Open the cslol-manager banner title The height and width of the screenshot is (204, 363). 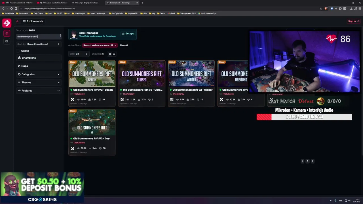tap(88, 33)
